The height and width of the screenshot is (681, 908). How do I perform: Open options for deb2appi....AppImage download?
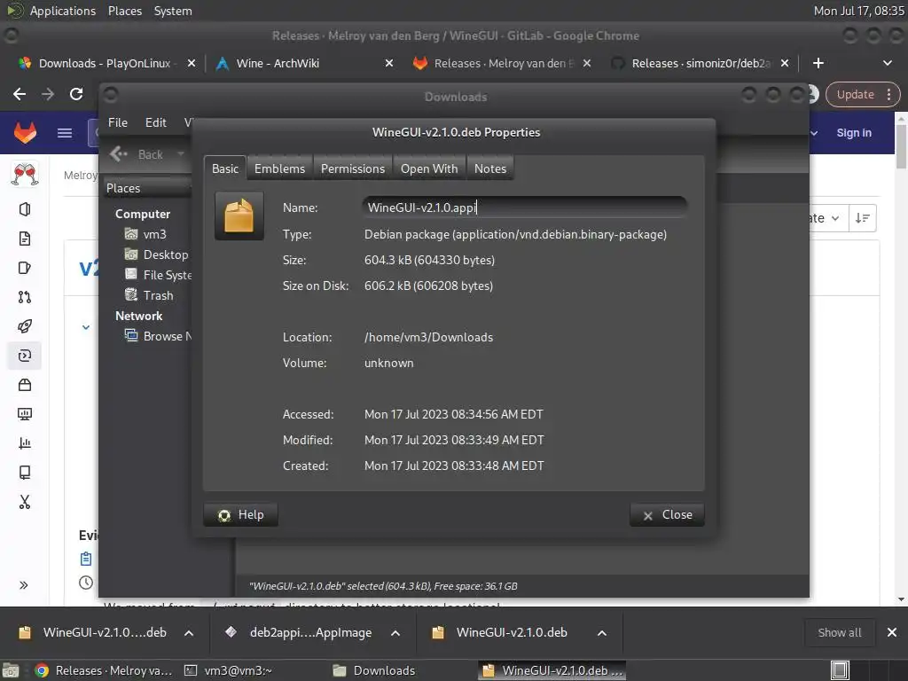[395, 633]
